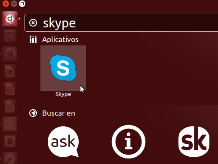218x164 pixels.
Task: Search with the Songkick sk icon
Action: point(194,142)
